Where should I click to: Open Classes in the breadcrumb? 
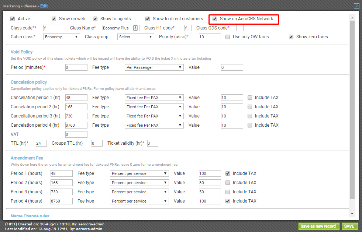pos(30,6)
